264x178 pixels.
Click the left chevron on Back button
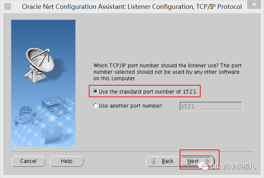pos(153,161)
